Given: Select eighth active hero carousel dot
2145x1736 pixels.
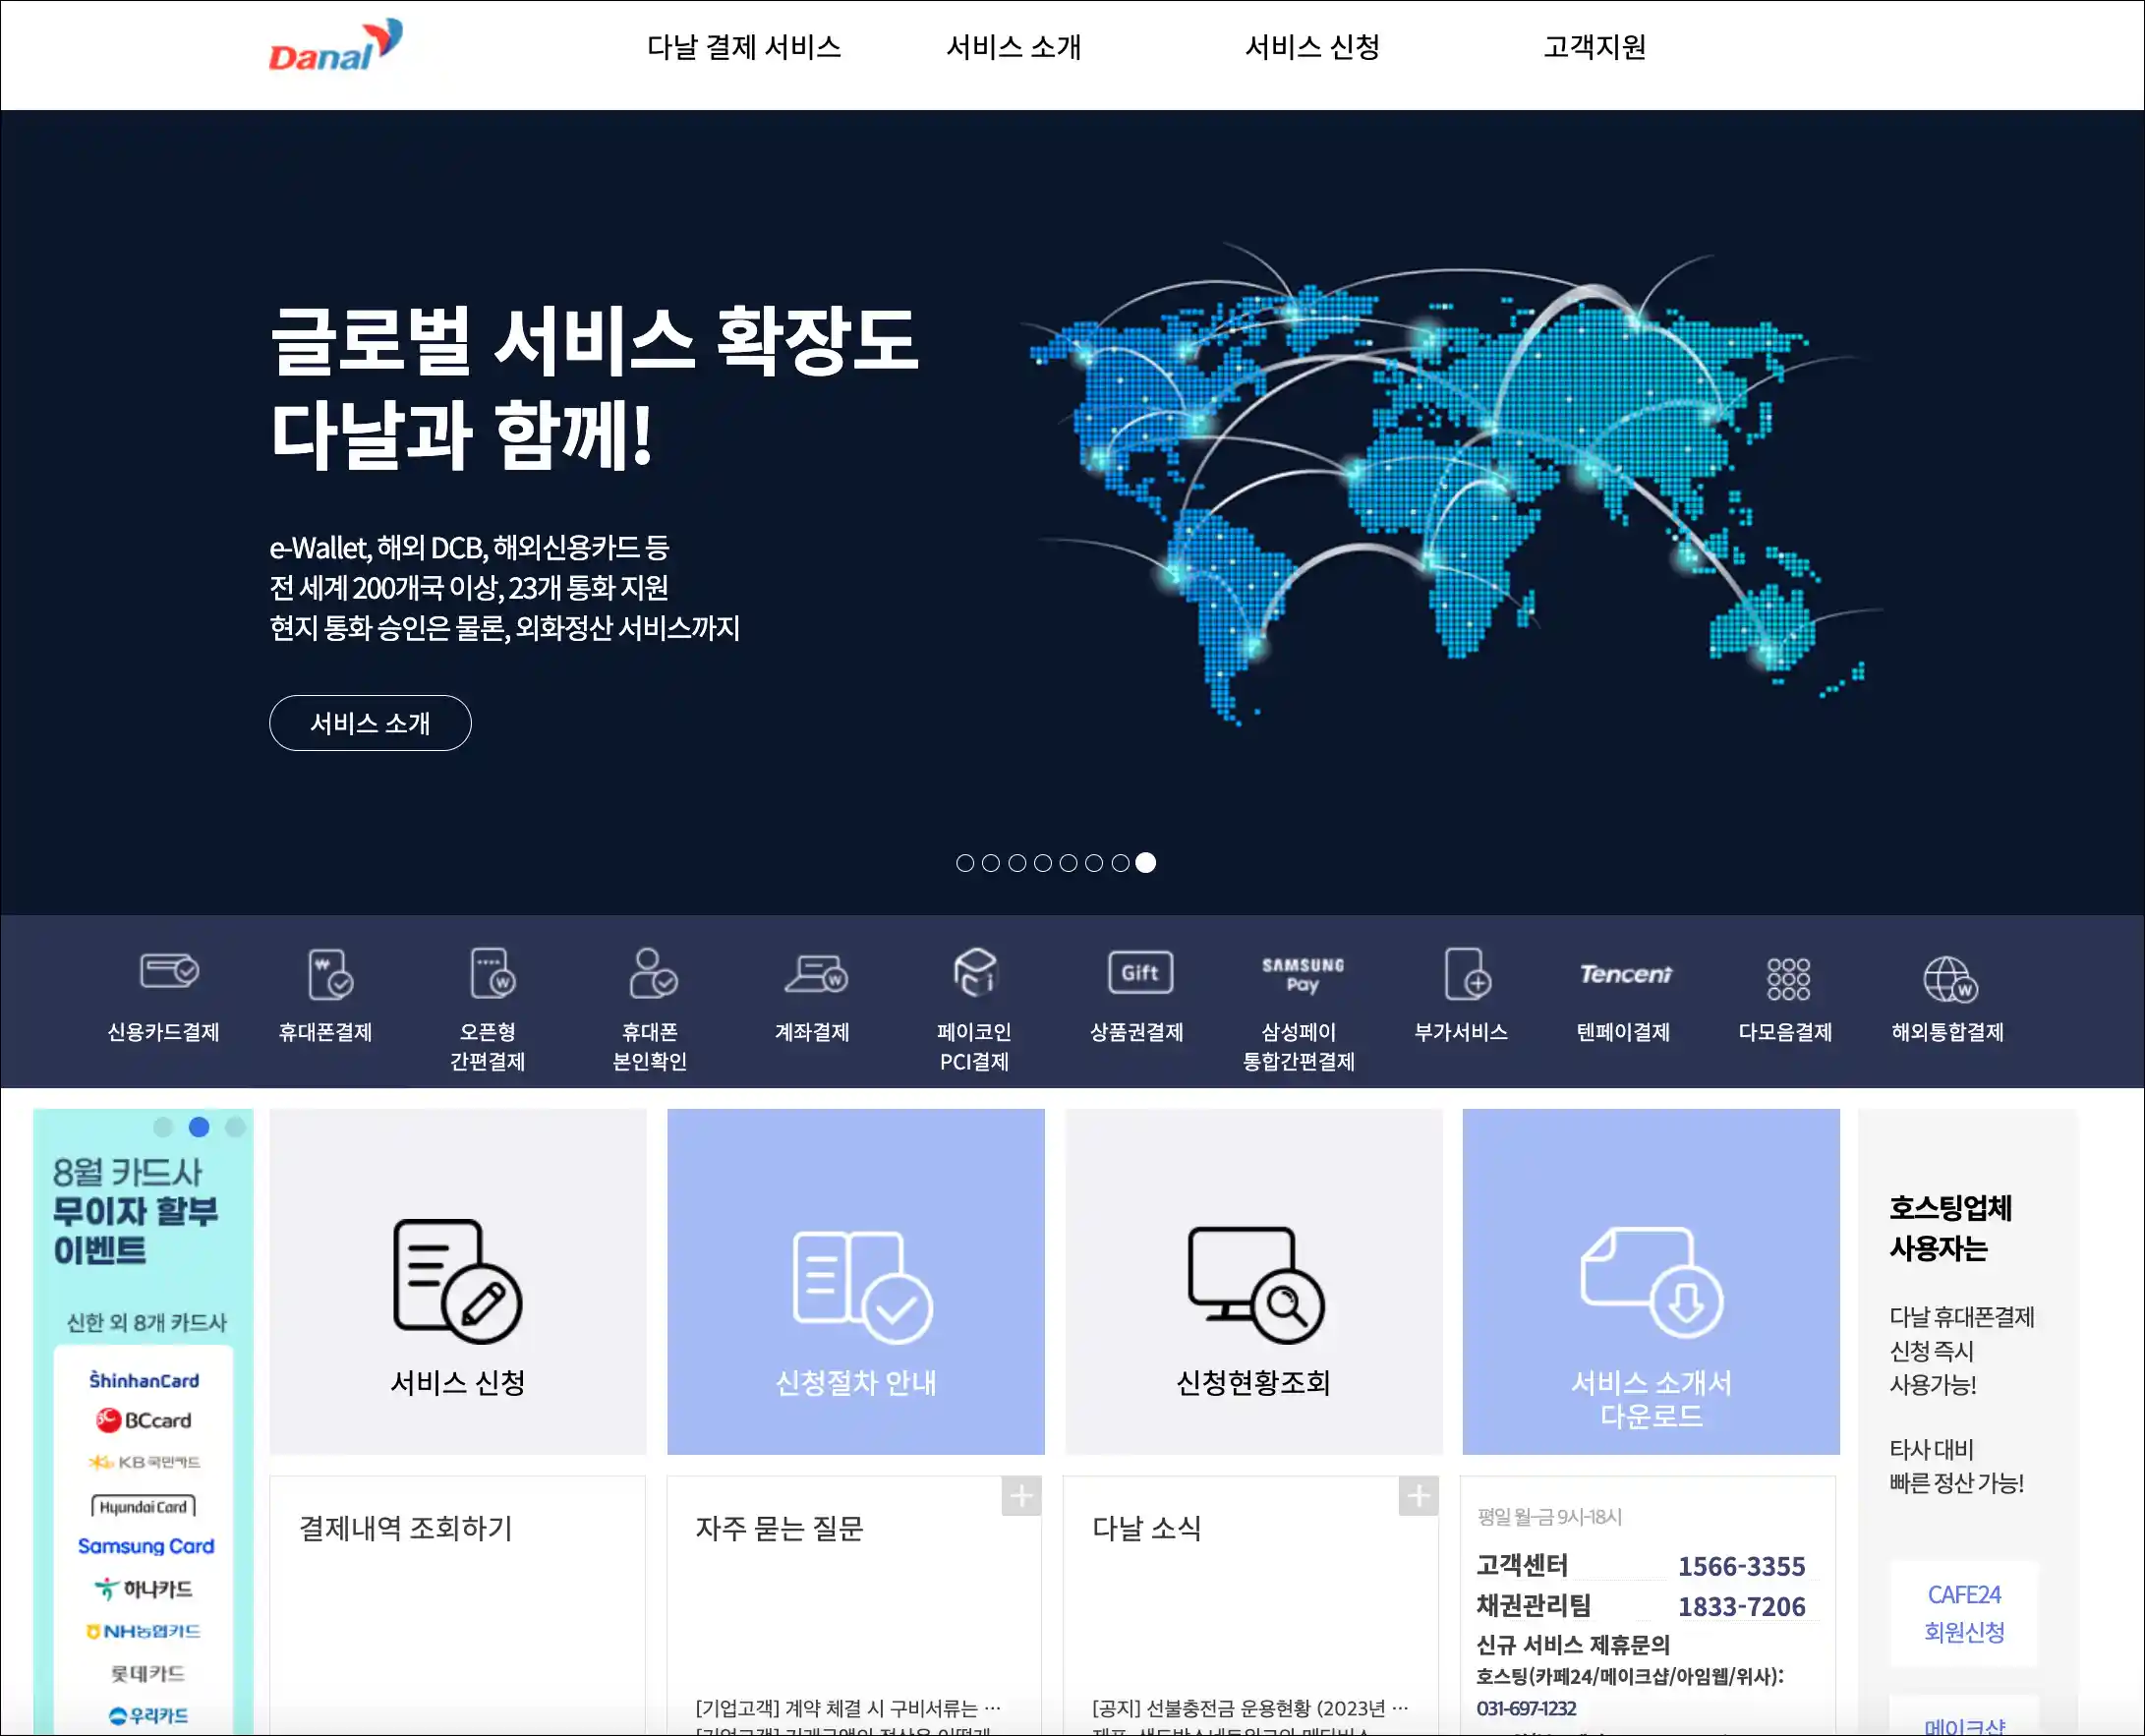Looking at the screenshot, I should (x=1146, y=863).
